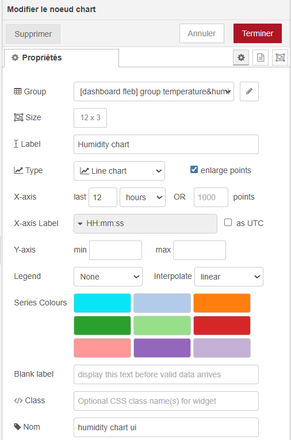Expand the HH:mm:ss X-axis label selector
Viewport: 291px width, 440px height.
145,224
